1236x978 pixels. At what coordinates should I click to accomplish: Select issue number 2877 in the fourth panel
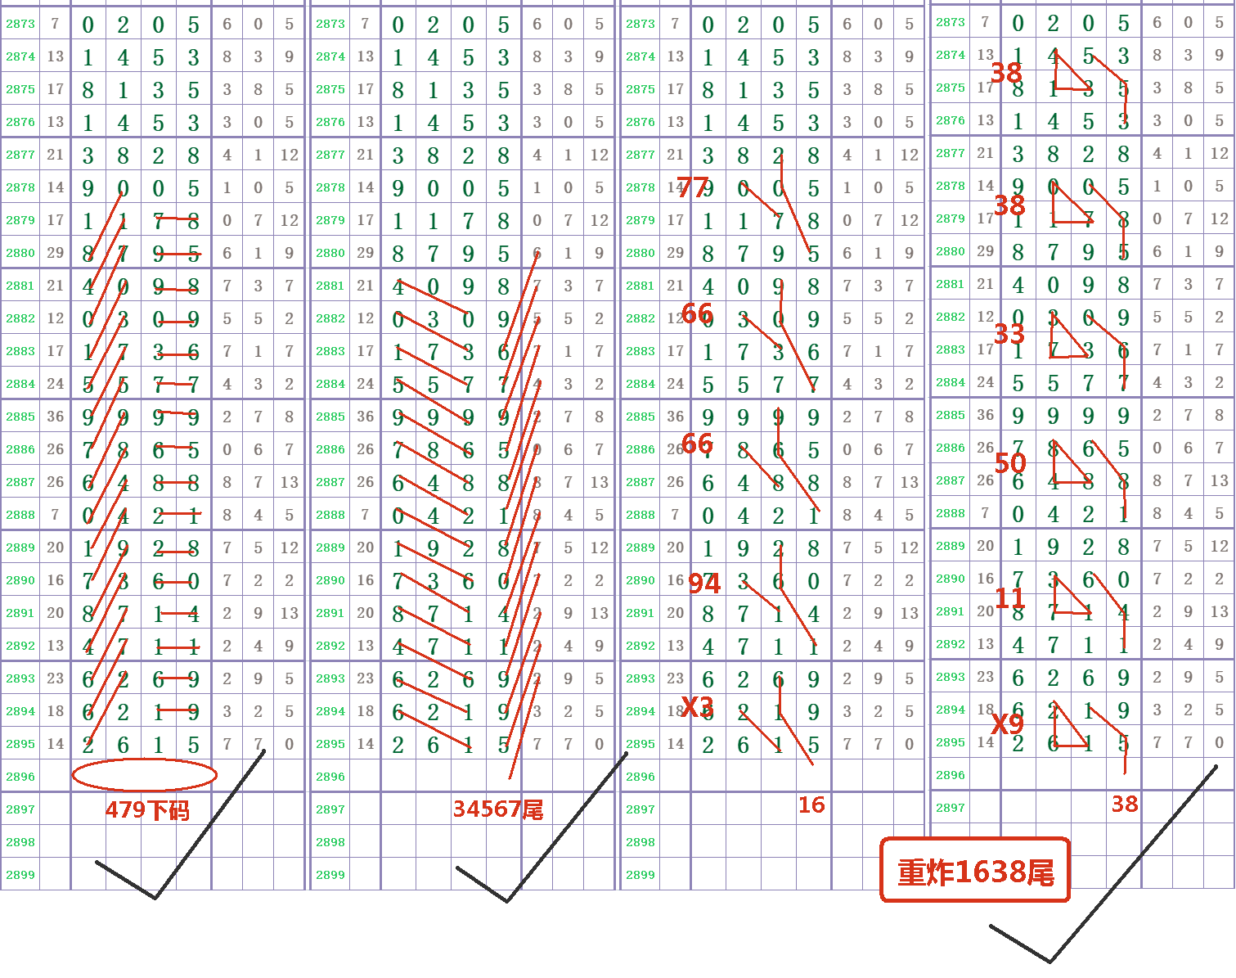point(951,153)
